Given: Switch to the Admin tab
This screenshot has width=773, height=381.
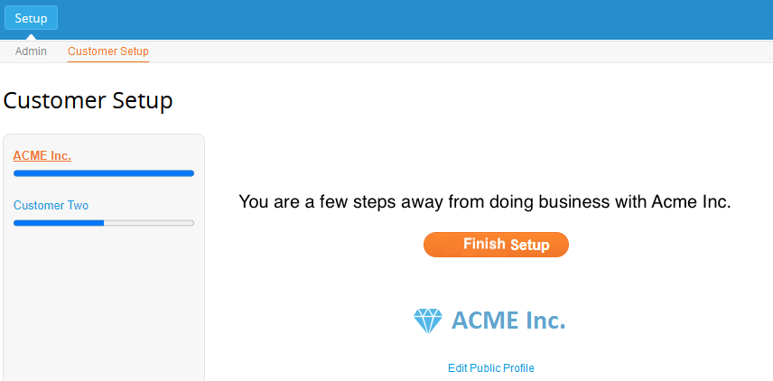Looking at the screenshot, I should 31,51.
